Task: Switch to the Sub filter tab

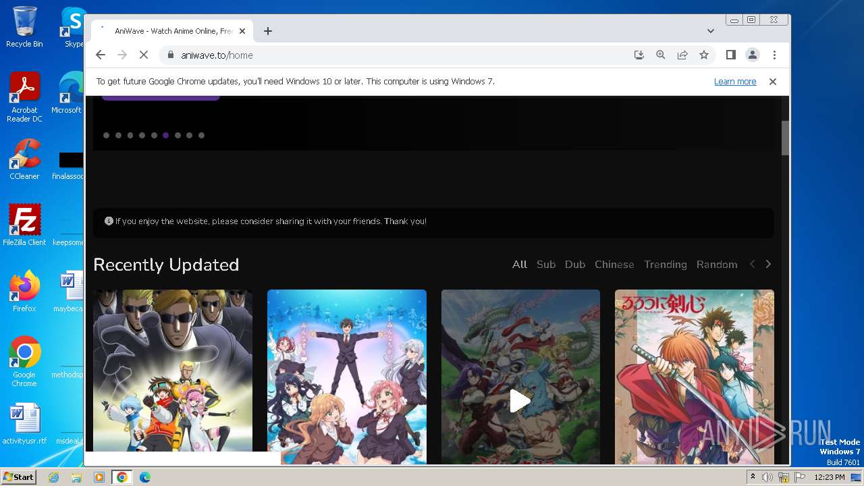Action: click(x=546, y=265)
